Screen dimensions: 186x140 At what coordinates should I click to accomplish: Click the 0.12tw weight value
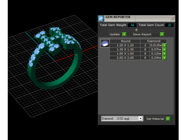156,54
